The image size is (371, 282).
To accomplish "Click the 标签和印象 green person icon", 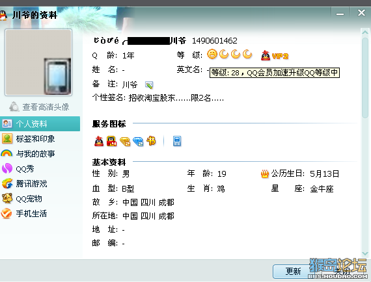I will (x=7, y=138).
